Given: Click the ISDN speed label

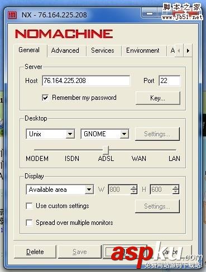Looking at the screenshot, I should coord(72,159).
